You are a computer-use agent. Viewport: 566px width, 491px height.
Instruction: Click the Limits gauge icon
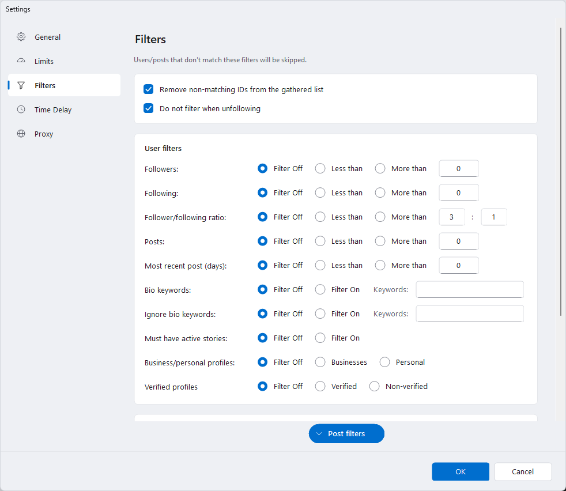point(21,61)
